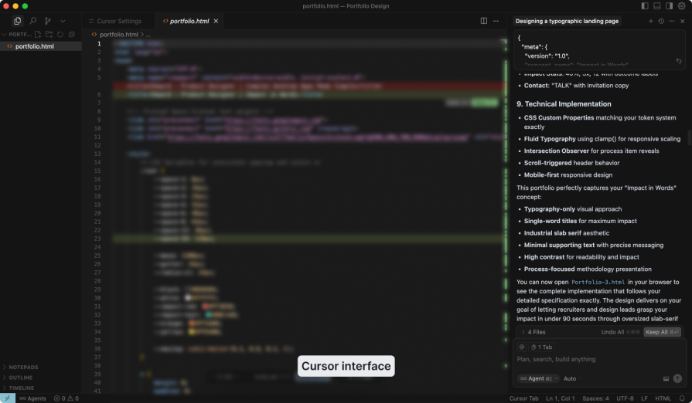Click 'Ln 1, Col 1' cursor position
The image size is (692, 403).
tap(560, 398)
